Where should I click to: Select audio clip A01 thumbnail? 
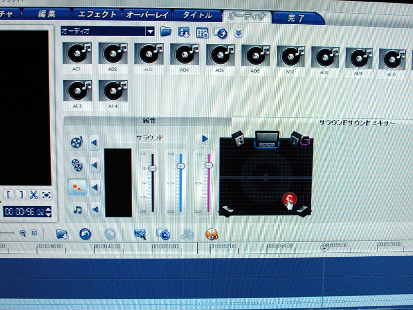(77, 53)
